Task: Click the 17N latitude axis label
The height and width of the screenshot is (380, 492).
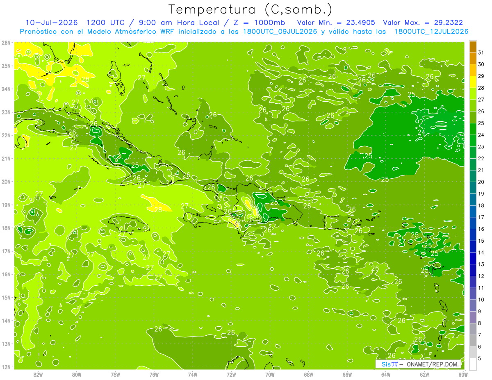Action: tap(6, 251)
